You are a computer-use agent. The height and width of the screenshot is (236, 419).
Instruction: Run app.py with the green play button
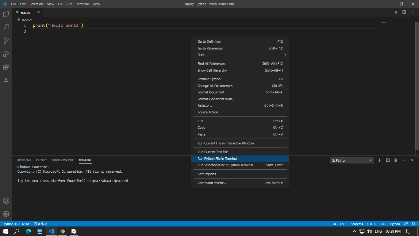pos(396,12)
